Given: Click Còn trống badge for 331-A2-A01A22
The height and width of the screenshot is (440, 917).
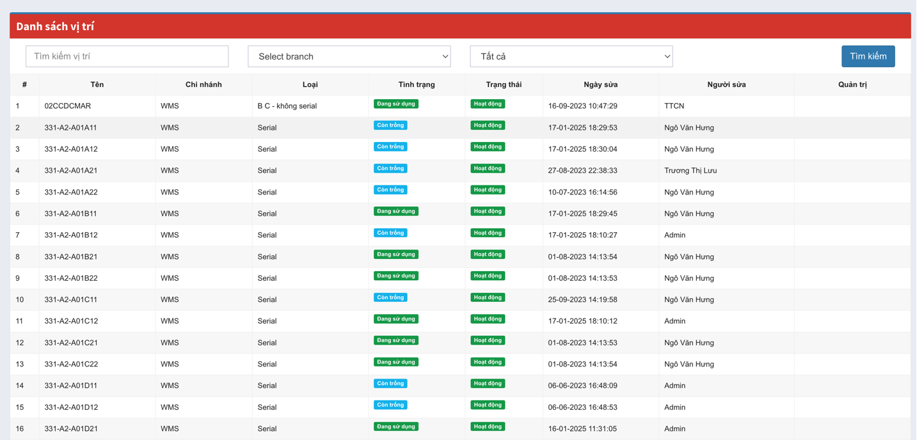Looking at the screenshot, I should click(x=390, y=190).
